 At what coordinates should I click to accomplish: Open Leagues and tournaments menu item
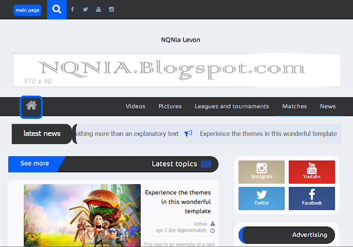pos(232,106)
